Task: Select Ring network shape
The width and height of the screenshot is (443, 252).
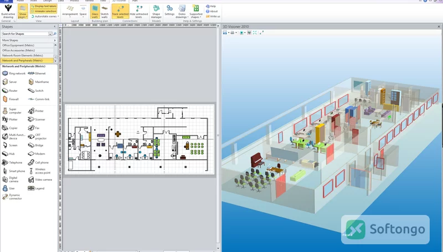Action: tap(13, 73)
